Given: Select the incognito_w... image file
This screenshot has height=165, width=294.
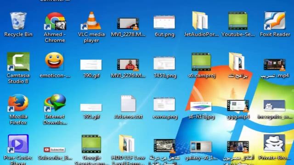Looking at the screenshot, I should pos(274,105).
